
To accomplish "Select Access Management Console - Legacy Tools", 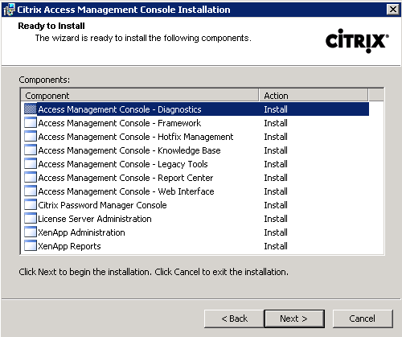I will (x=123, y=164).
